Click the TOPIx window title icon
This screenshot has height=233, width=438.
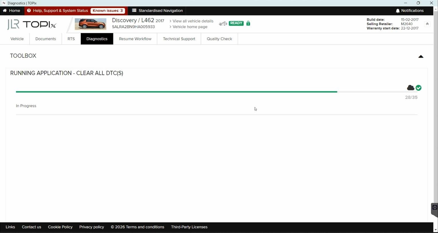click(4, 3)
